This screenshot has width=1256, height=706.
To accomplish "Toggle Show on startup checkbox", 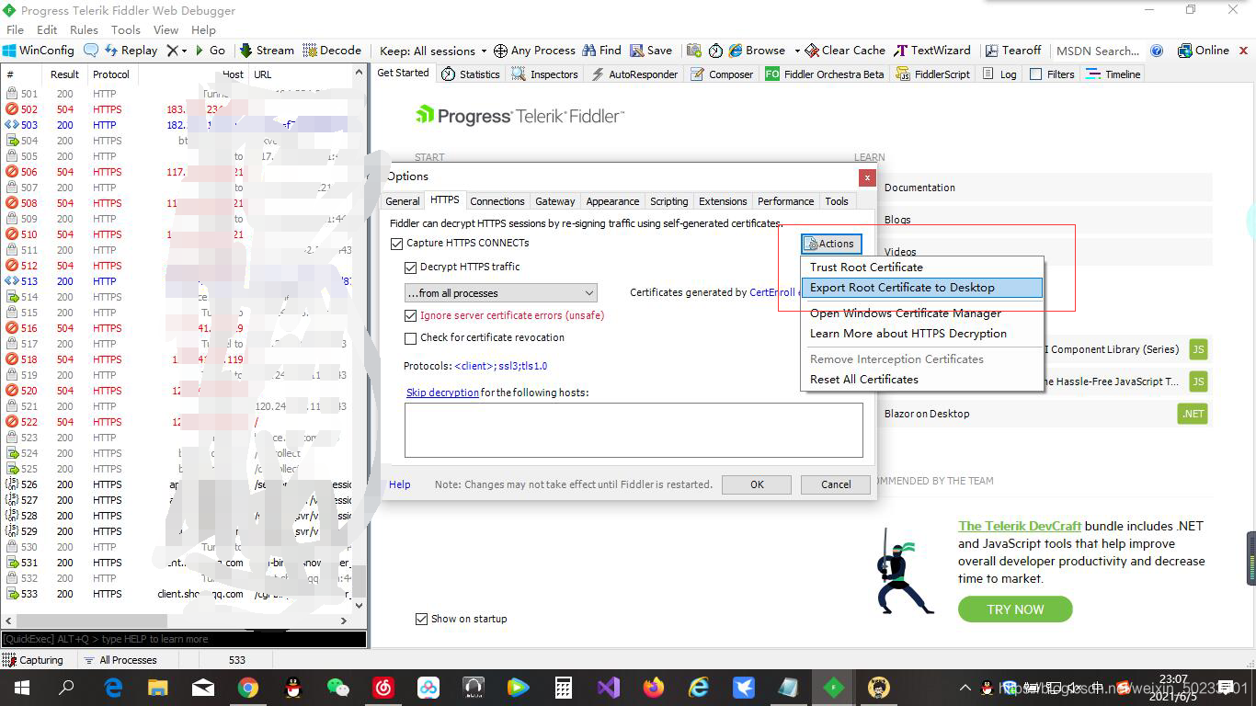I will [421, 619].
